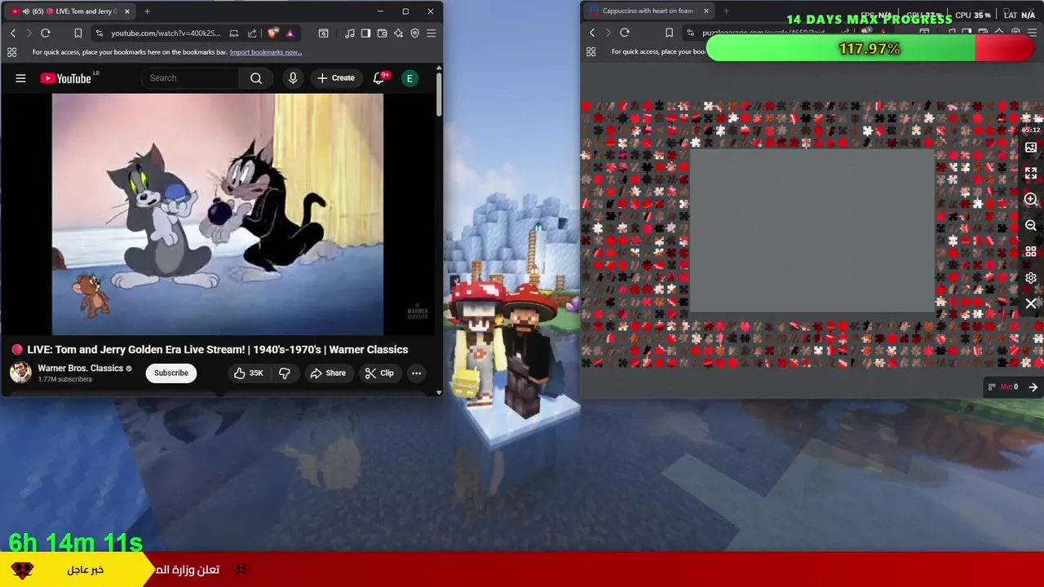
Task: Open a new tab in puzzle window
Action: click(x=726, y=11)
